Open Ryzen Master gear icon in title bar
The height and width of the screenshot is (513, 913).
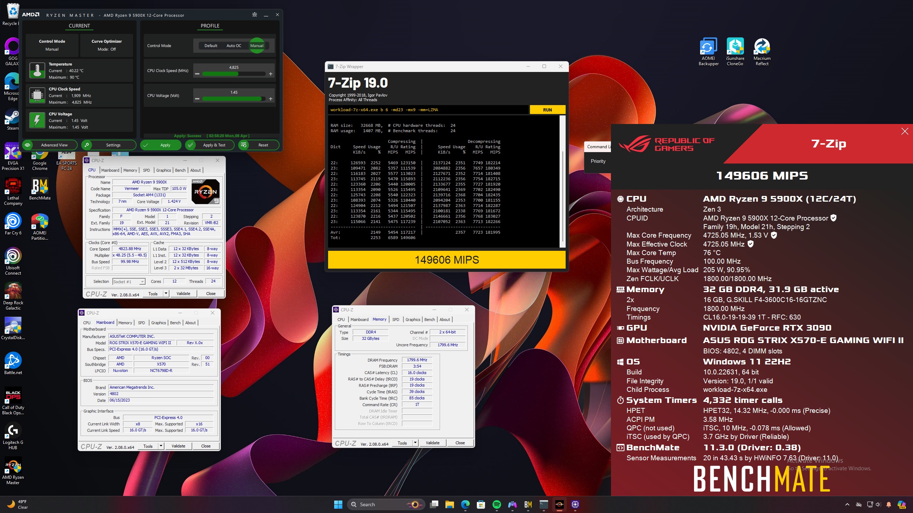254,15
